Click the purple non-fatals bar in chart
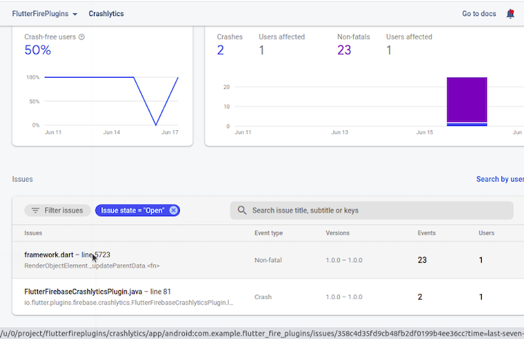The image size is (524, 339). (x=467, y=99)
